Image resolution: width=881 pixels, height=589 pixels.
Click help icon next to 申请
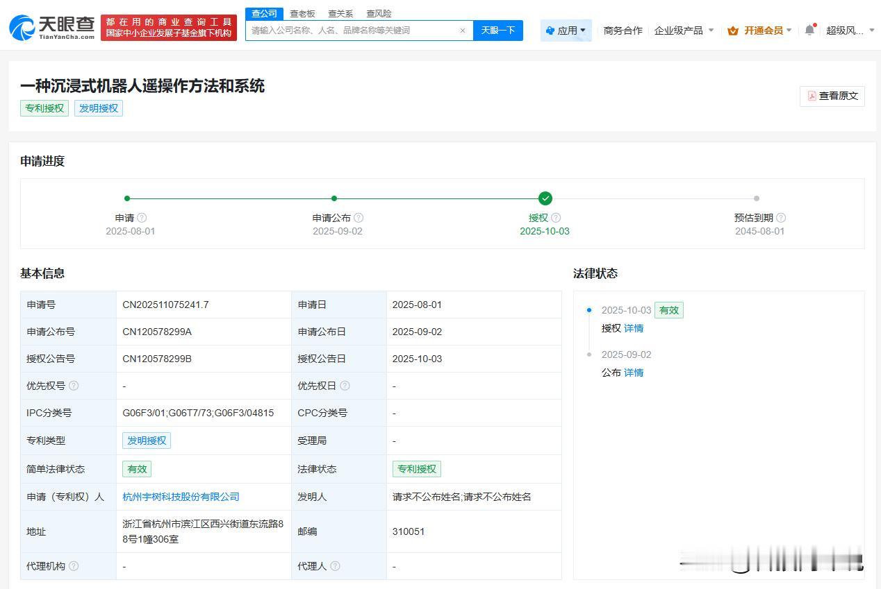tap(142, 218)
